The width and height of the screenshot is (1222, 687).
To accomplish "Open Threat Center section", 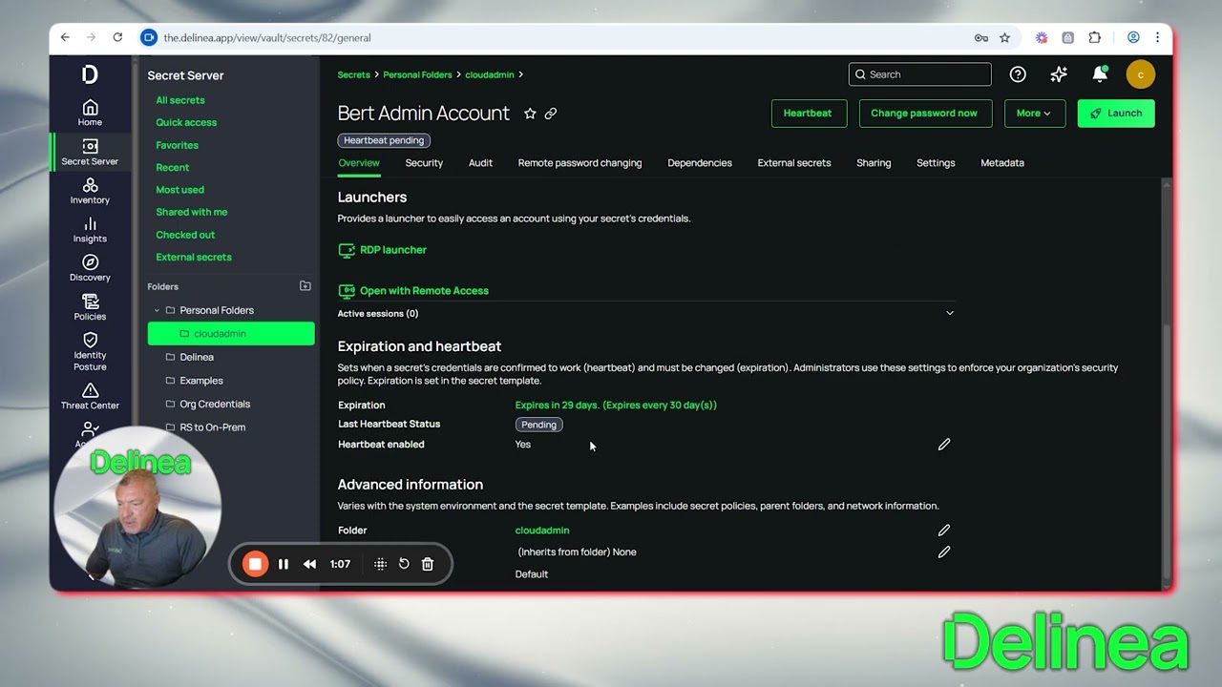I will (x=90, y=396).
